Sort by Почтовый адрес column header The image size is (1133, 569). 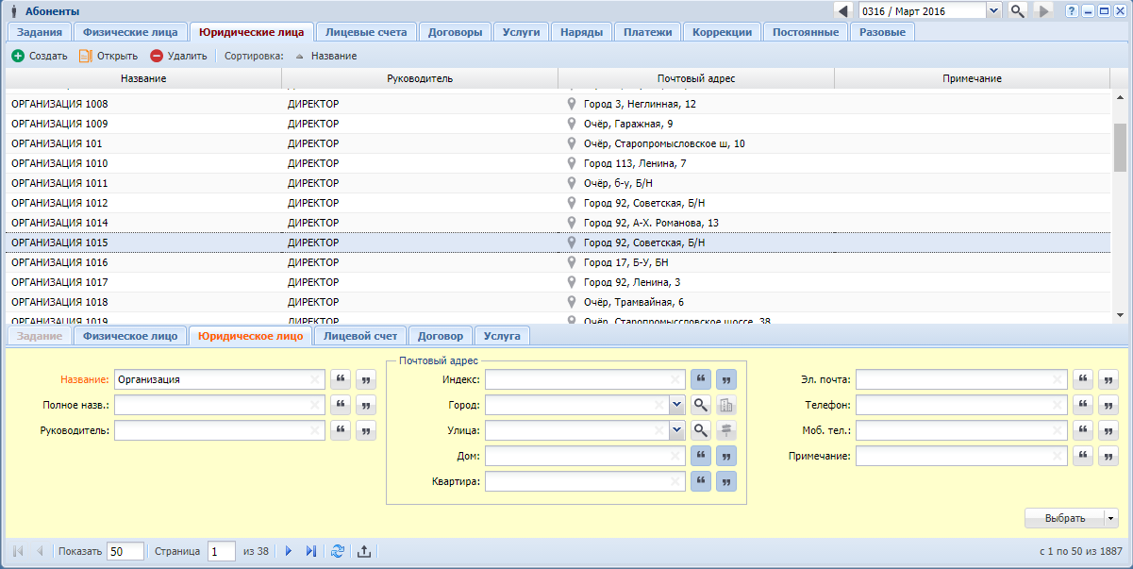point(696,78)
